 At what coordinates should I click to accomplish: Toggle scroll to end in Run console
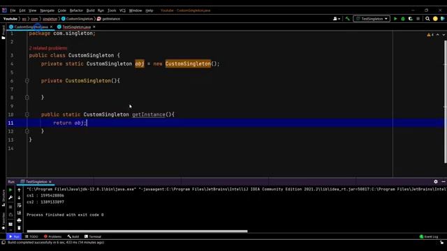19,213
